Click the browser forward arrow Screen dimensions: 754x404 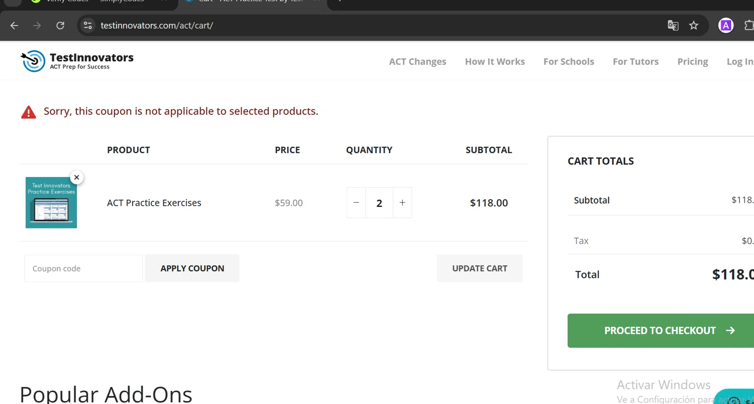point(37,25)
